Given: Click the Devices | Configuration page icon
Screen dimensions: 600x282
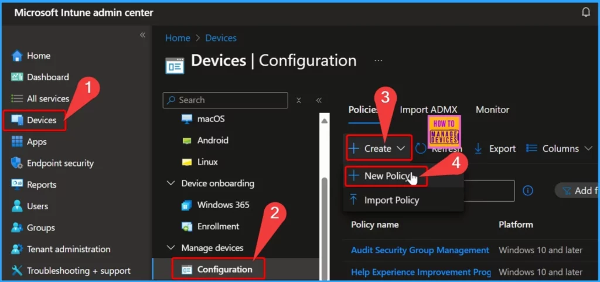Looking at the screenshot, I should click(x=175, y=65).
